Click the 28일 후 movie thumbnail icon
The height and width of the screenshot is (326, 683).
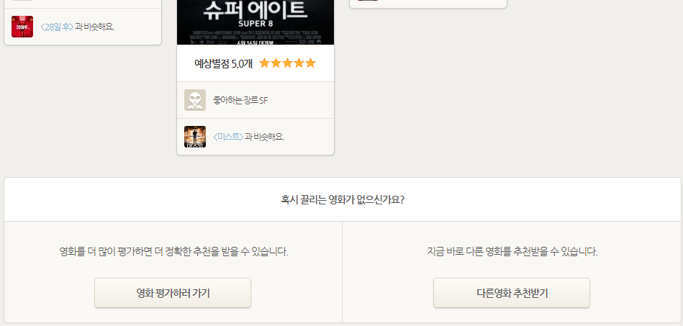22,27
